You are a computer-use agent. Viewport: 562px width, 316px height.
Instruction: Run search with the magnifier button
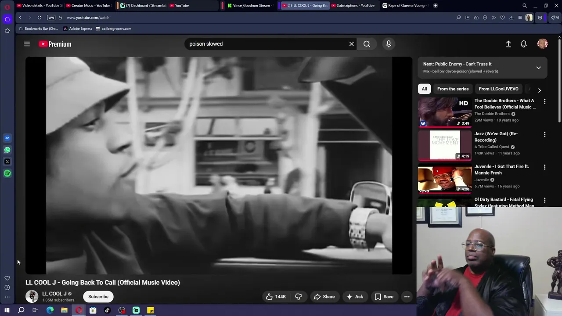pos(367,44)
